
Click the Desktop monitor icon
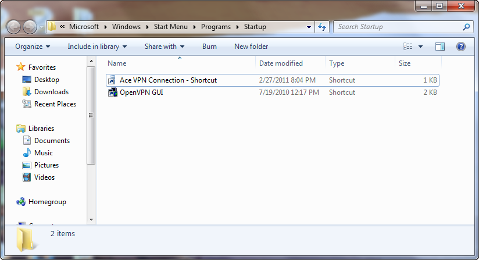[27, 80]
